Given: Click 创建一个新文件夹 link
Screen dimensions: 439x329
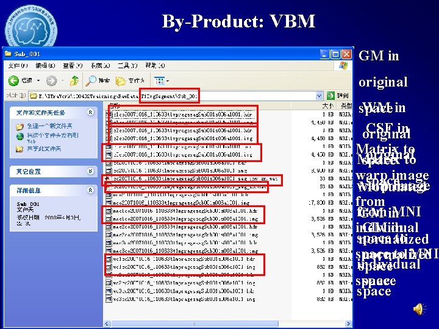Looking at the screenshot, I should (x=49, y=126).
